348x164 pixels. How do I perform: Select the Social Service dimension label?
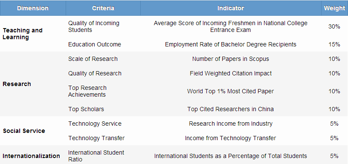click(x=24, y=131)
